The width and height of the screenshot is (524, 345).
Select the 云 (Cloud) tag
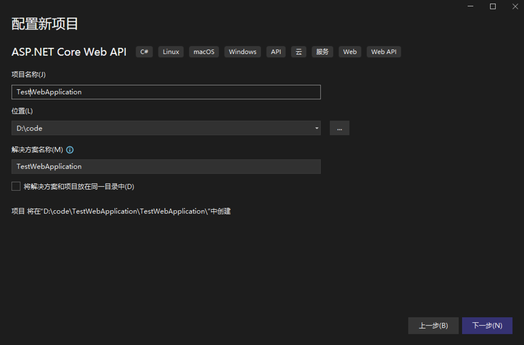pos(298,52)
